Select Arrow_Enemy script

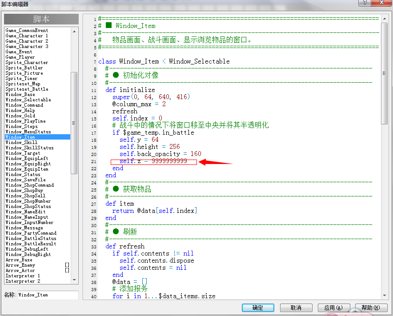[20, 265]
